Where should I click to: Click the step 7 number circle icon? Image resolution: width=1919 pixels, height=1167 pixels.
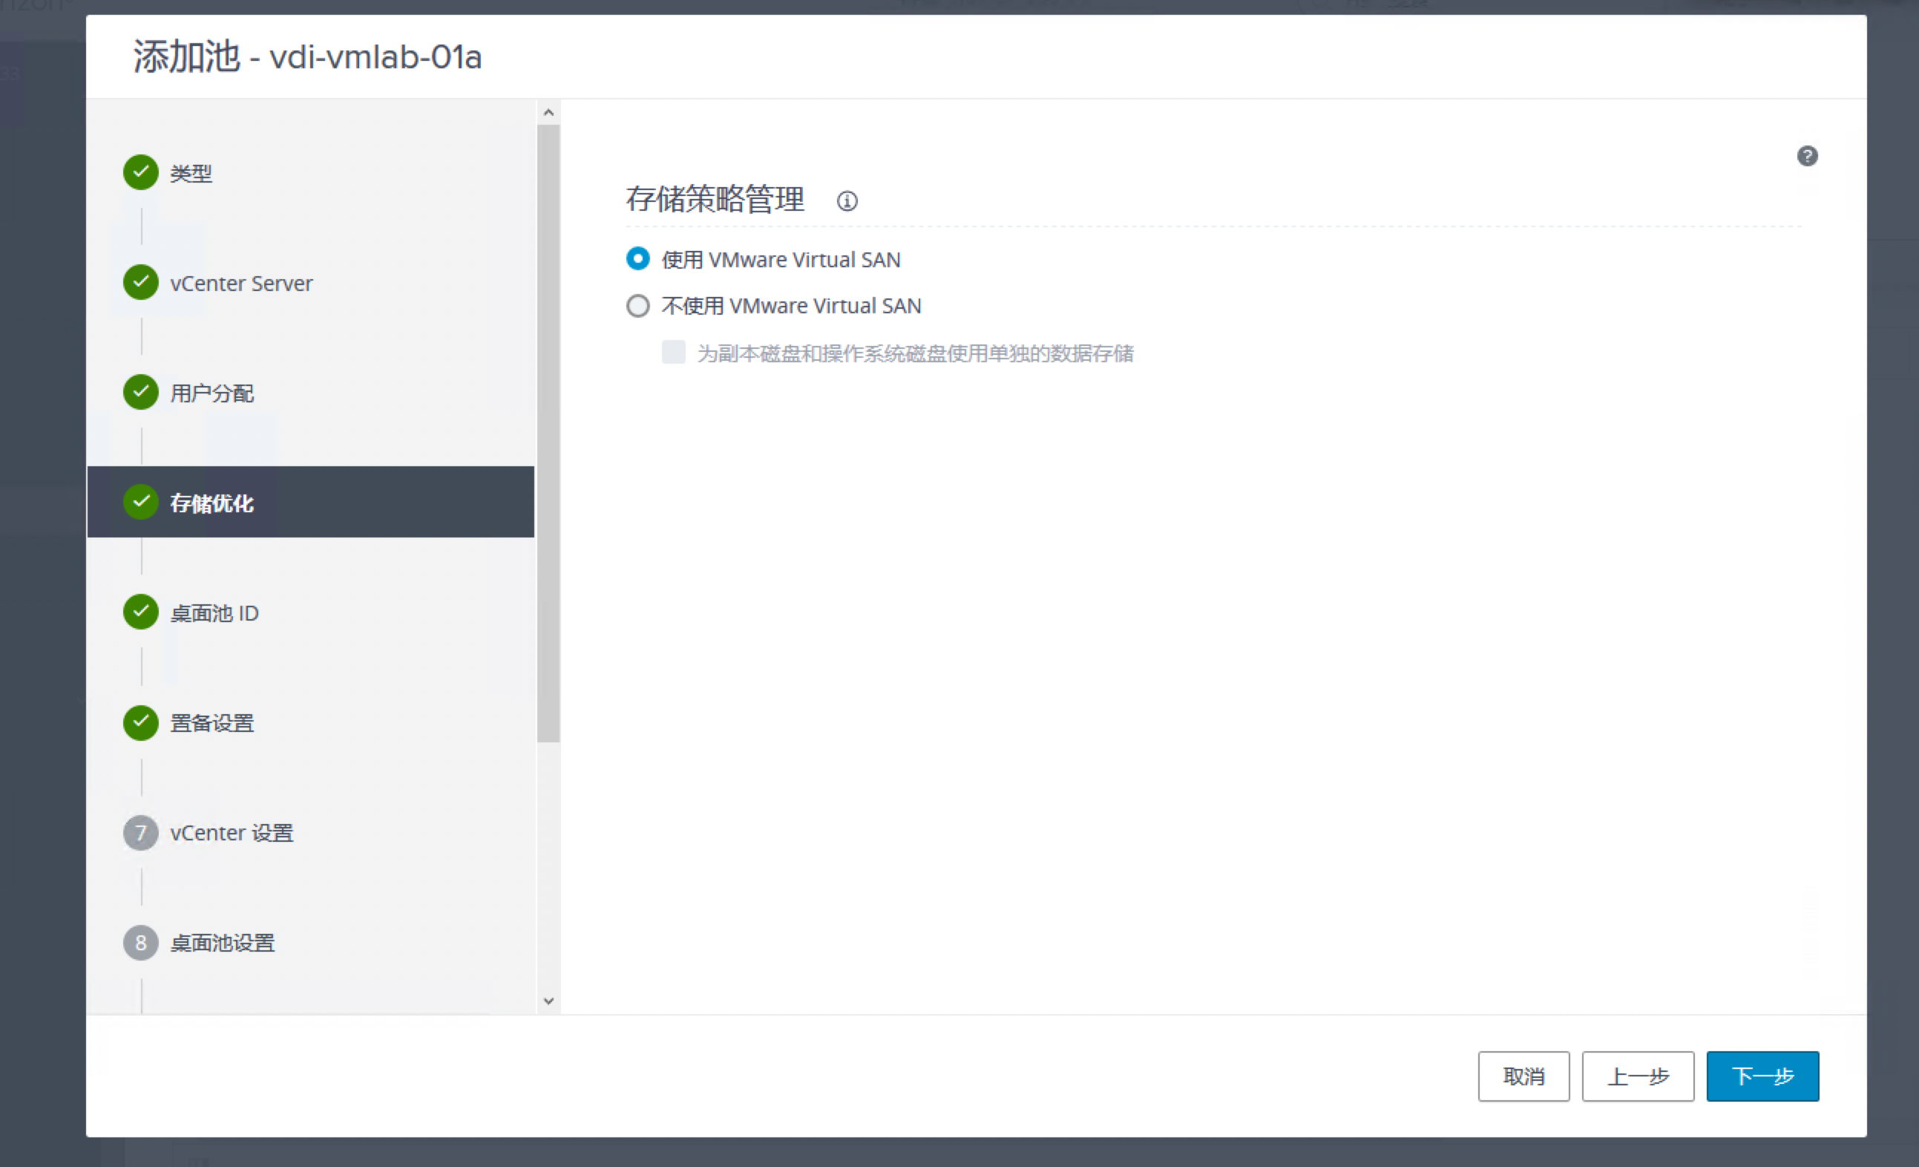point(141,833)
